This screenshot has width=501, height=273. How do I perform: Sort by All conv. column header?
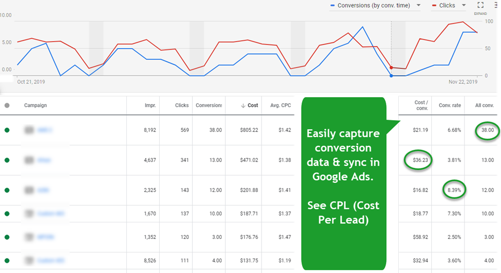pos(484,105)
